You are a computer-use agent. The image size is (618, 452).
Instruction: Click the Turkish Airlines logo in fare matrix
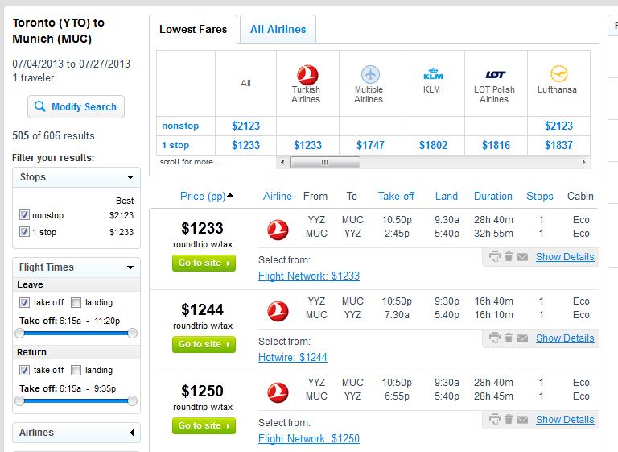click(x=307, y=75)
